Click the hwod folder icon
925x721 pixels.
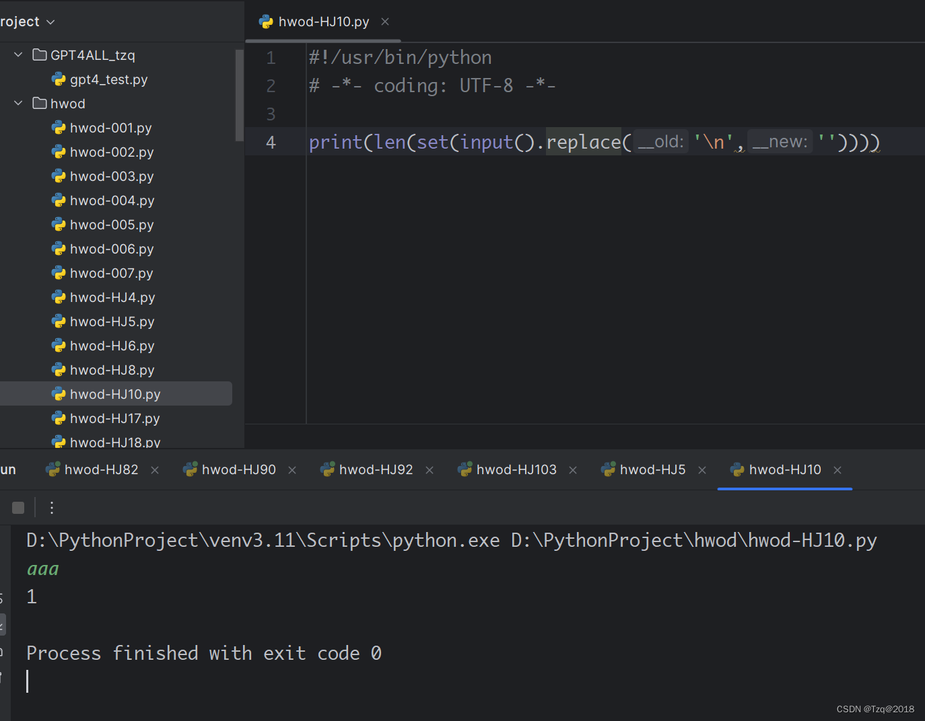pos(40,103)
